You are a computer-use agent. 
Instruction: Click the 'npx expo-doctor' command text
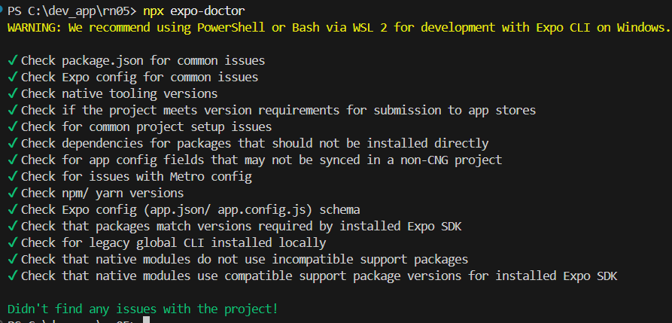click(x=193, y=11)
